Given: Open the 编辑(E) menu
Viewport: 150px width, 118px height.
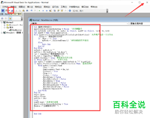Looking at the screenshot, I should coord(13,7).
